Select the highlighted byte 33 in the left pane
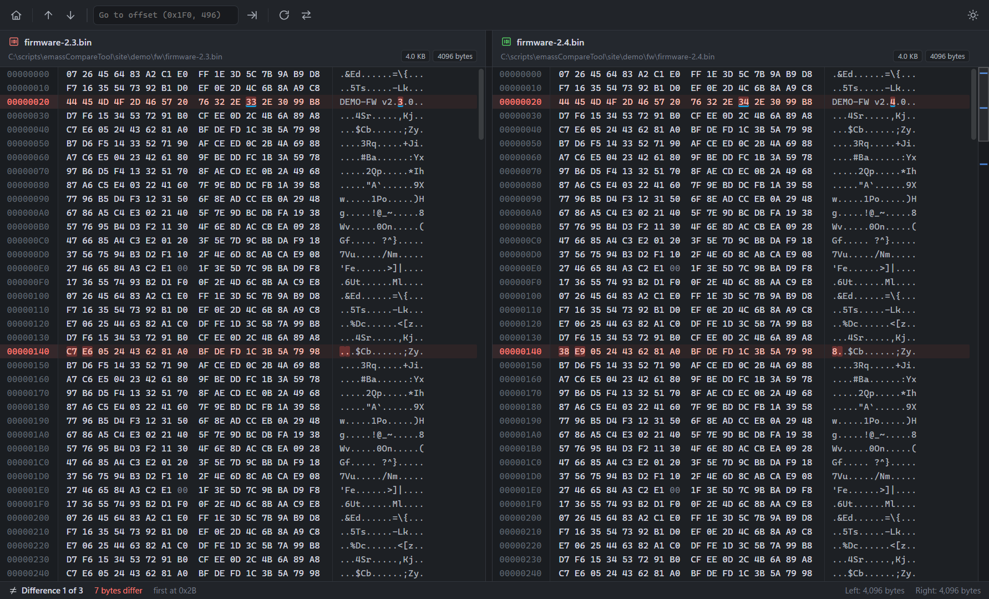The width and height of the screenshot is (989, 599). coord(251,102)
